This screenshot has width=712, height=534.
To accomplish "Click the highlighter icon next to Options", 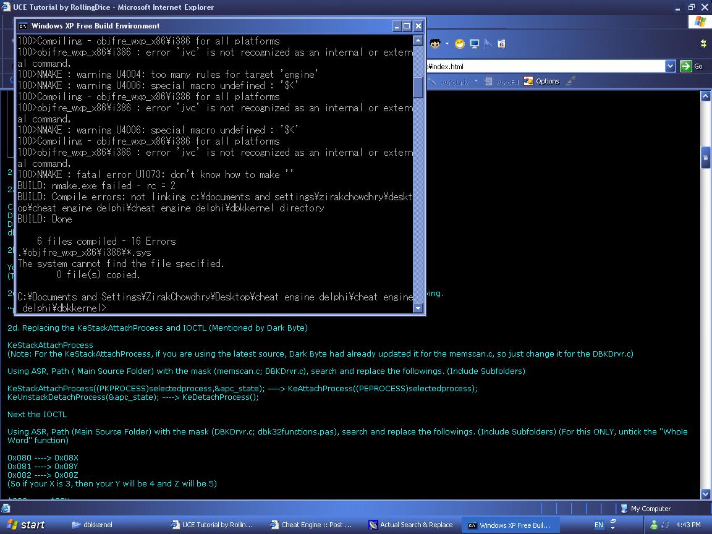I will (x=570, y=81).
